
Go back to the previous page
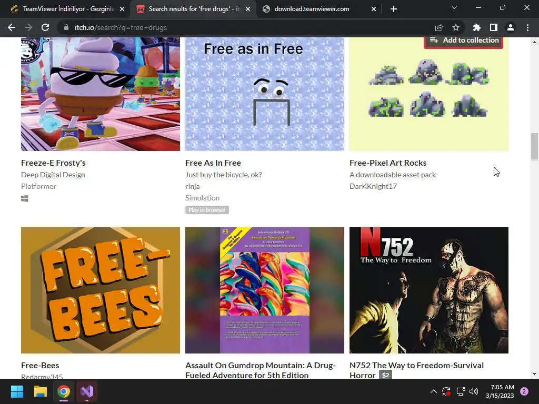click(x=12, y=27)
